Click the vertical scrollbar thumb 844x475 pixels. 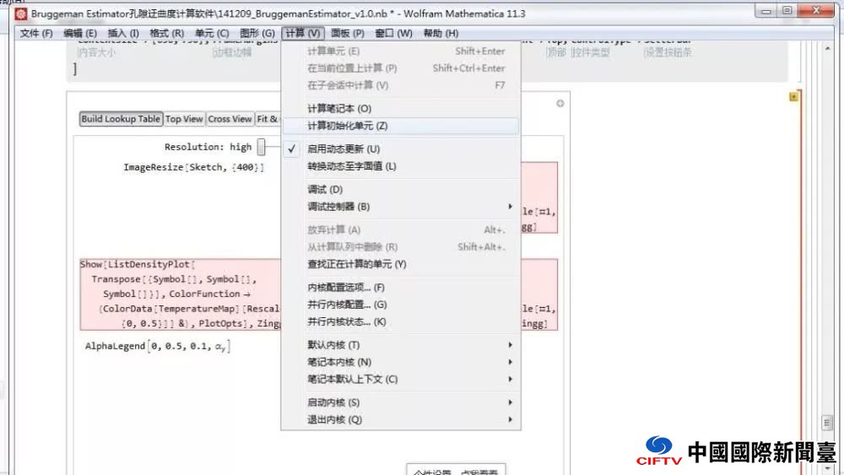coord(827,421)
